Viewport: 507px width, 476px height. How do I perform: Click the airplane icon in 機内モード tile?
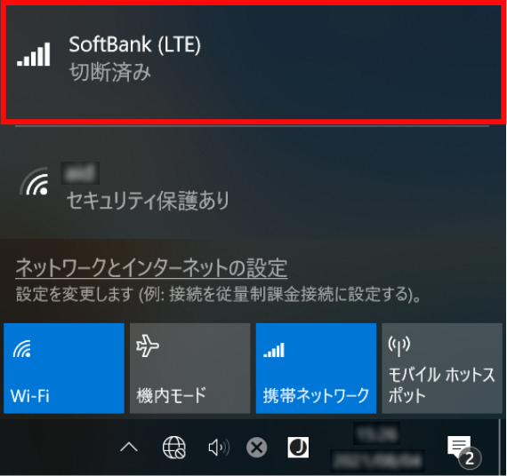point(148,345)
